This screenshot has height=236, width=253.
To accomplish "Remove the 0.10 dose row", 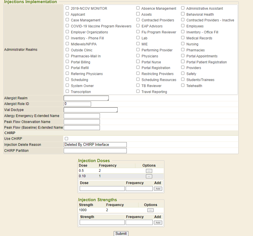I will (149, 176).
